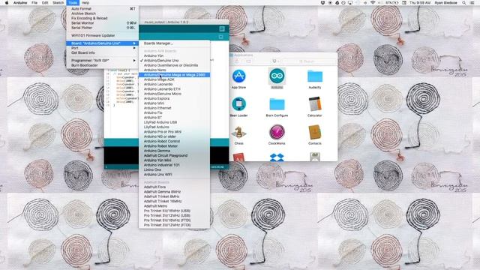Click the battery status in menu bar
The image size is (480, 270).
pyautogui.click(x=391, y=3)
